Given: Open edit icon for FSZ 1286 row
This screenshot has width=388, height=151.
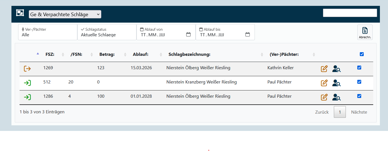Looking at the screenshot, I should tap(324, 97).
